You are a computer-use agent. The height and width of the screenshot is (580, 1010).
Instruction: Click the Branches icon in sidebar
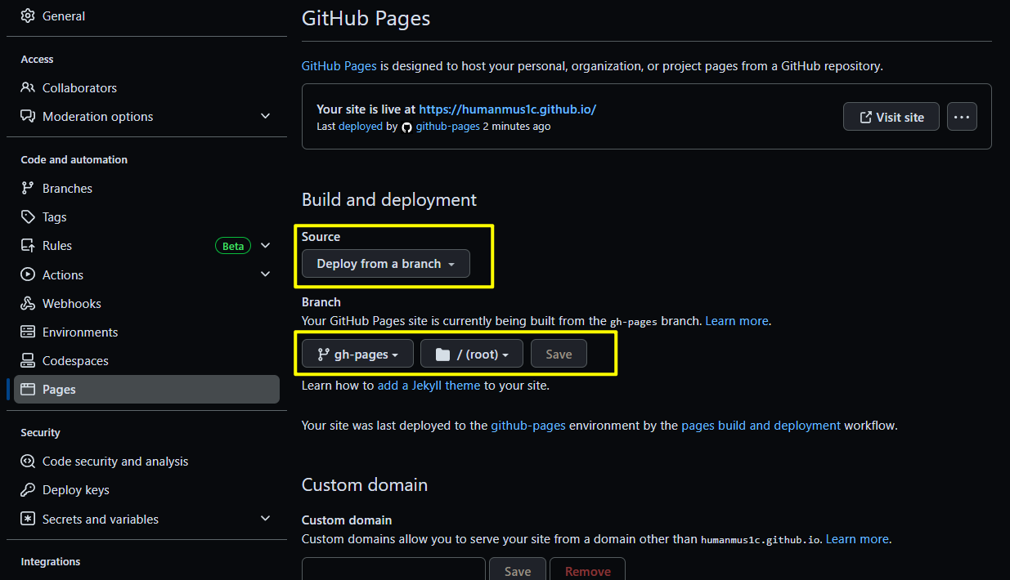tap(28, 189)
